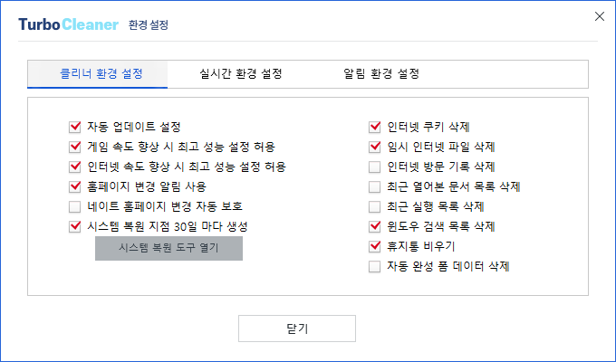Check 최근 열어본 문서 목록 삭제
The width and height of the screenshot is (616, 362).
click(x=375, y=186)
